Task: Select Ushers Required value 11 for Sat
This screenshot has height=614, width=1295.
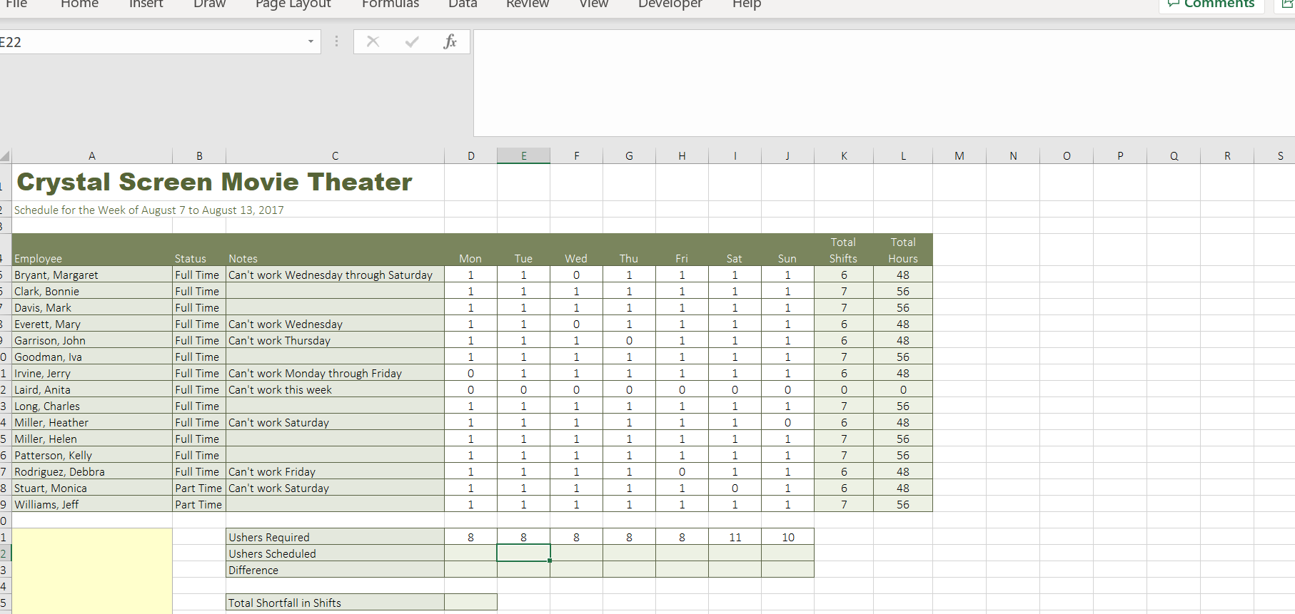Action: [735, 537]
